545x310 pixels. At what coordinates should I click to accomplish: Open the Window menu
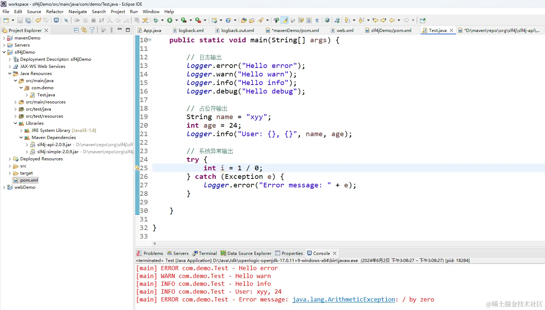coord(151,12)
